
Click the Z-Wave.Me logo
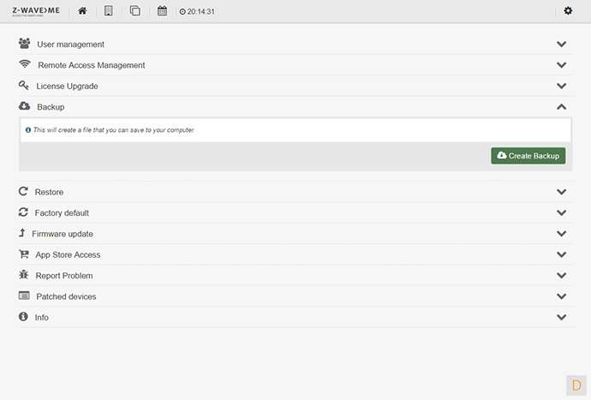coord(36,11)
